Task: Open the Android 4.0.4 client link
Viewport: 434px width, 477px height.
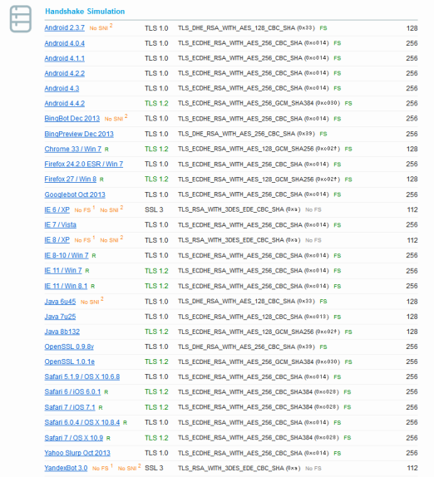Action: 65,43
